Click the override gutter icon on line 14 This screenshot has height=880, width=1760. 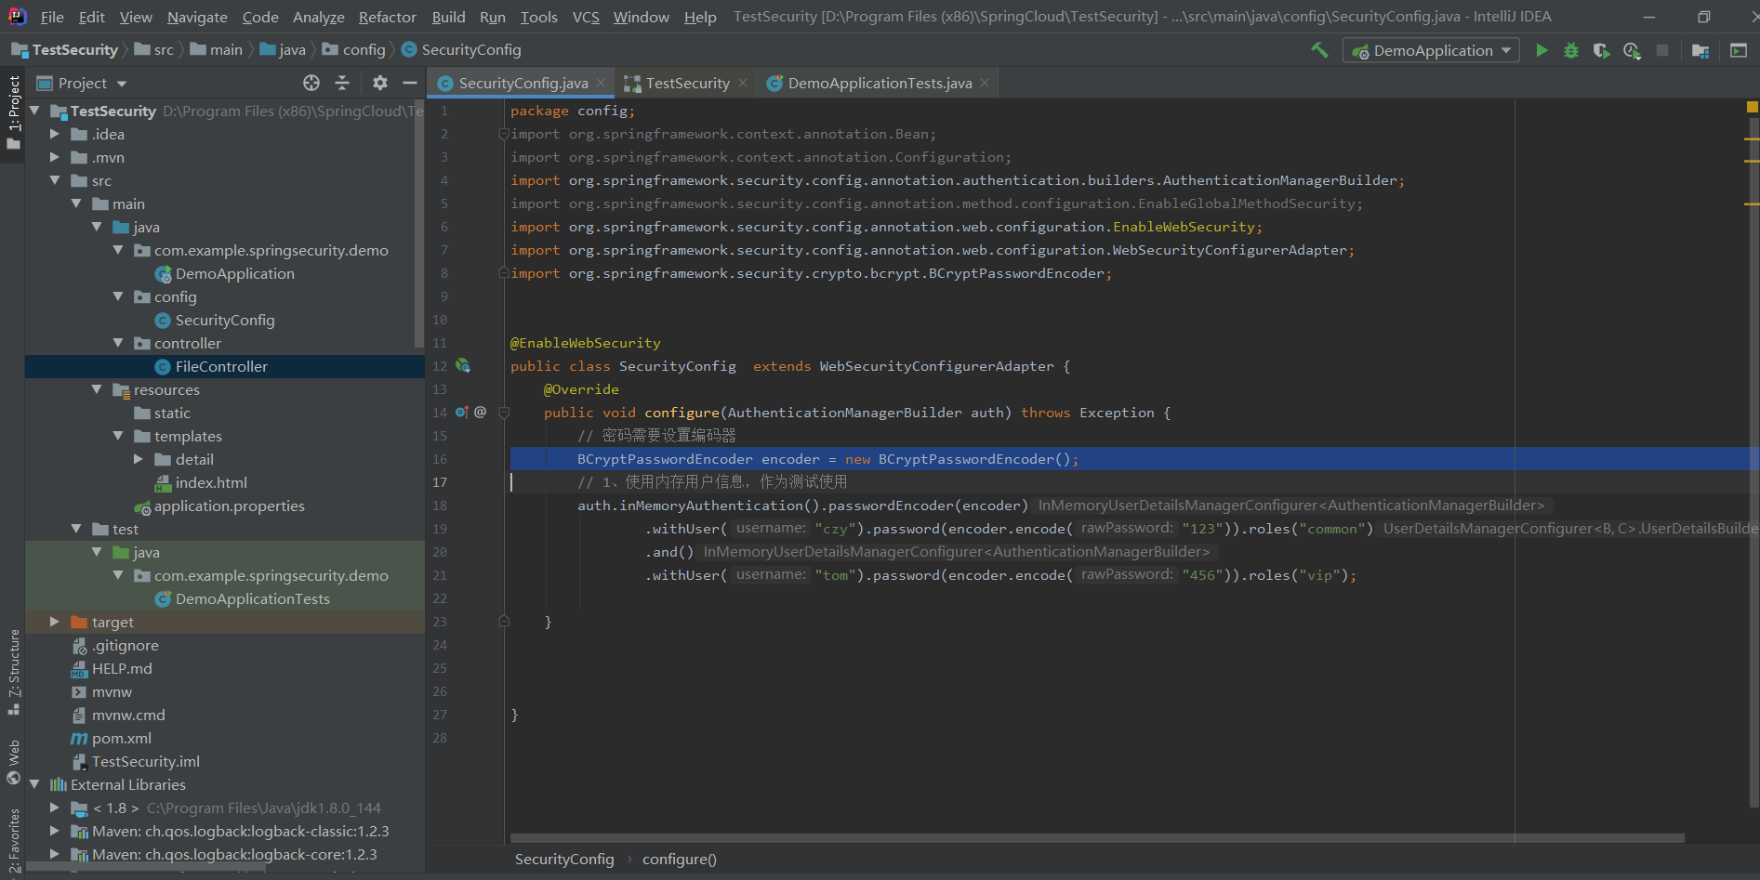tap(462, 413)
